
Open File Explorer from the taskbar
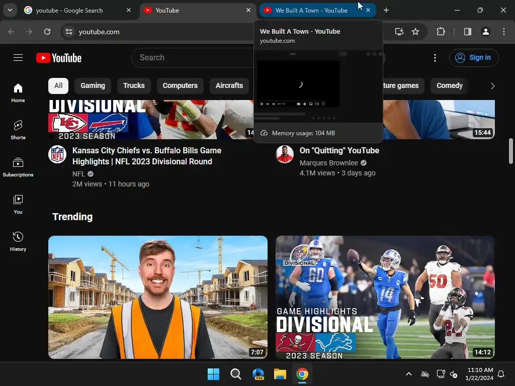coord(280,374)
